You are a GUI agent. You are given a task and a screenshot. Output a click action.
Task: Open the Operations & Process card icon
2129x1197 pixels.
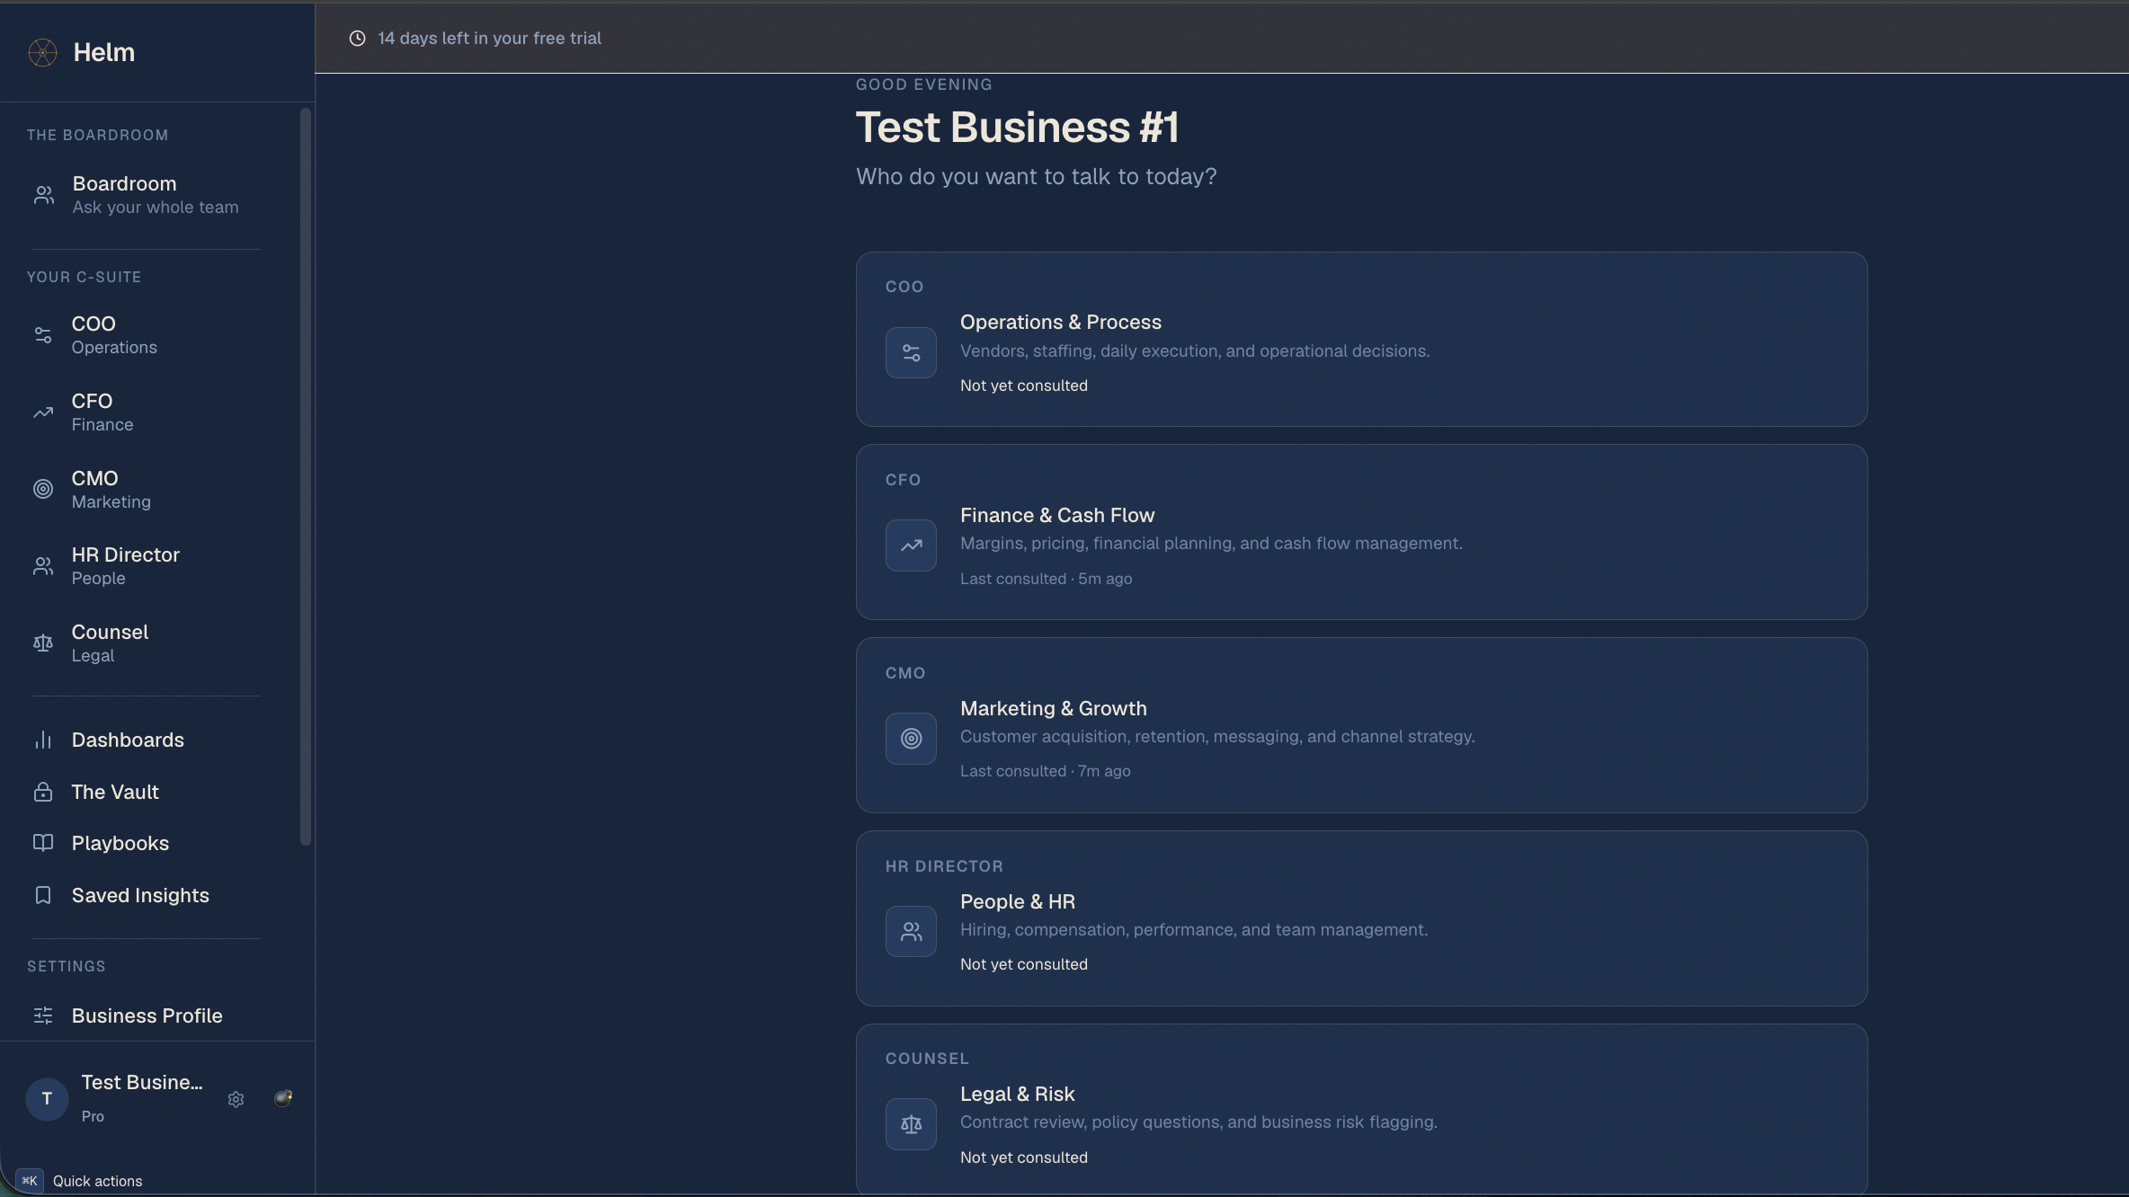(x=911, y=352)
